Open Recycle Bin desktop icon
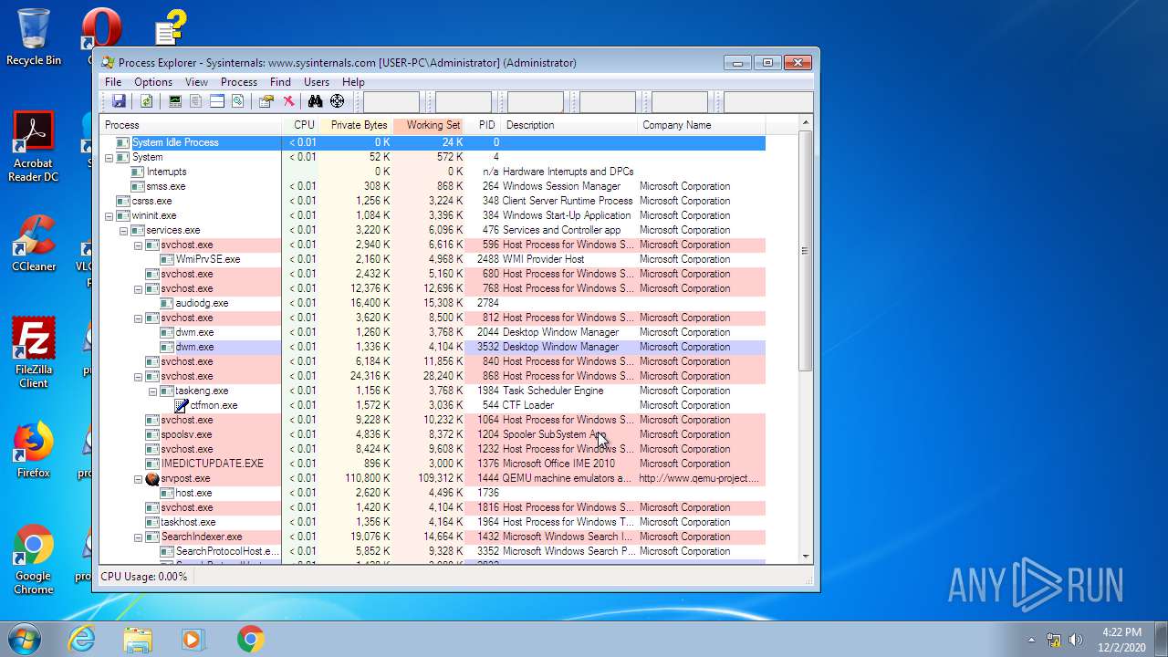Image resolution: width=1168 pixels, height=657 pixels. pos(34,37)
